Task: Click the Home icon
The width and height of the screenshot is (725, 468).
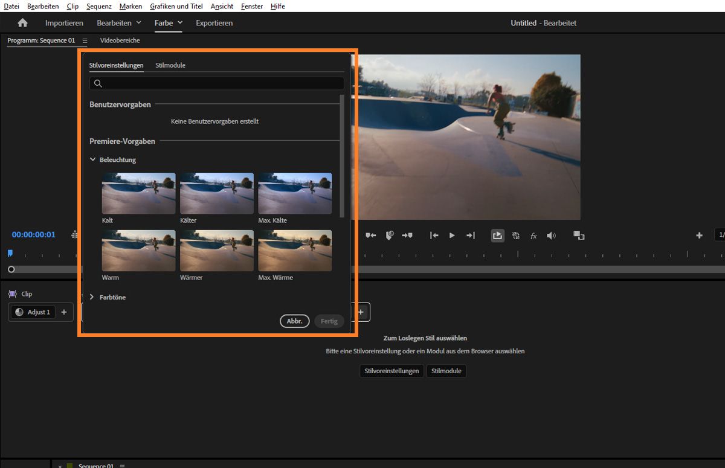Action: tap(23, 23)
